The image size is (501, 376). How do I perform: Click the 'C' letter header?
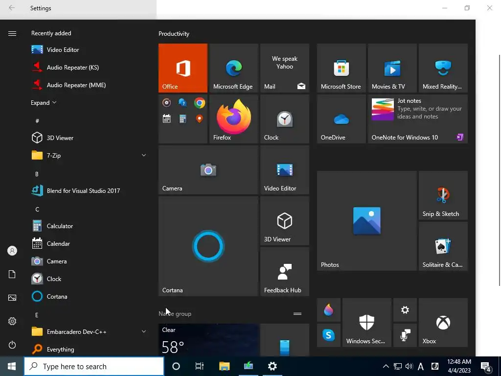coord(37,210)
